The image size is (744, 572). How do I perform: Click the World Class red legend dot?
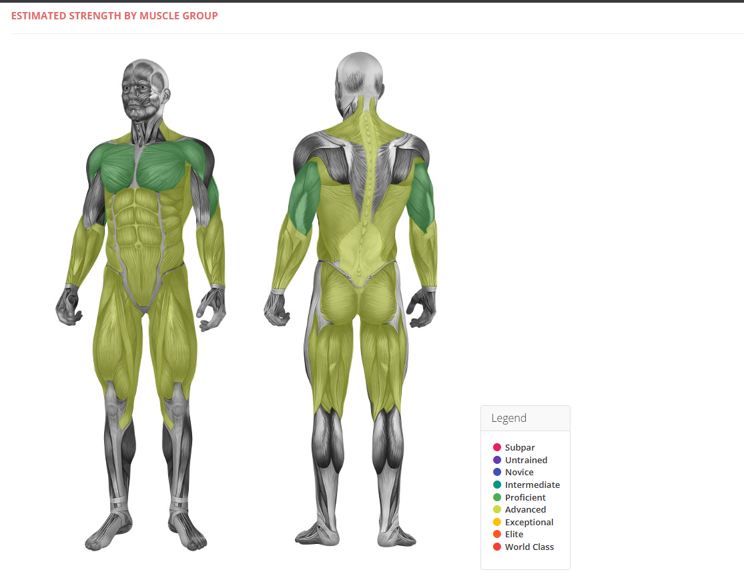(497, 547)
